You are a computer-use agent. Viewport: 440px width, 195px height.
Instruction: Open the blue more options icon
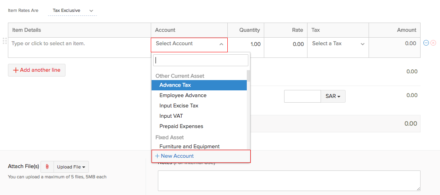point(426,43)
